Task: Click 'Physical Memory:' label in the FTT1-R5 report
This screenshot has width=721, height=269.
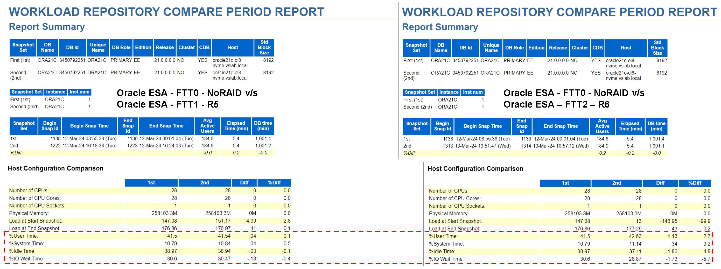Action: pyautogui.click(x=29, y=213)
